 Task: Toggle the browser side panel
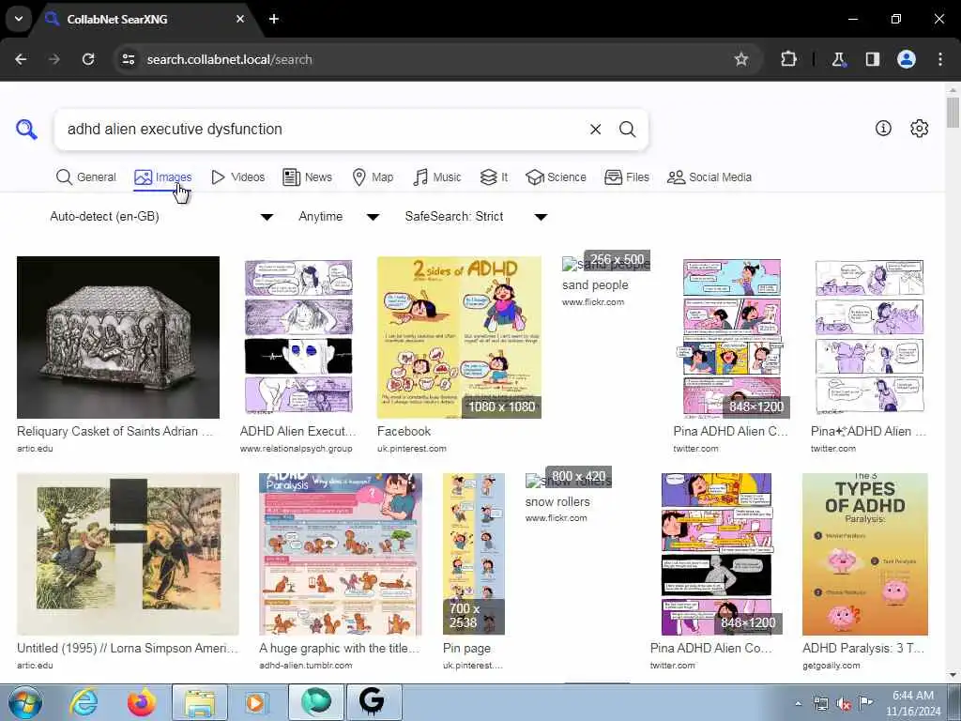tap(872, 59)
